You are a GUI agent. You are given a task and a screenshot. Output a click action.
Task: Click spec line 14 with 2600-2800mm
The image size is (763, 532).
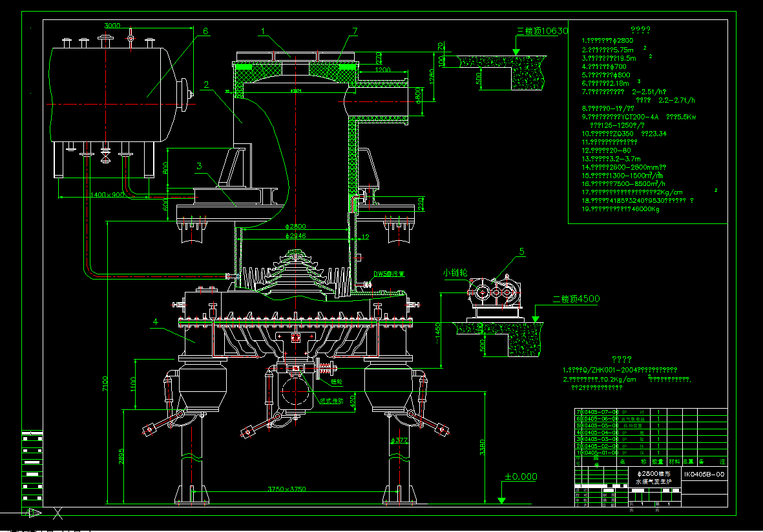click(624, 167)
